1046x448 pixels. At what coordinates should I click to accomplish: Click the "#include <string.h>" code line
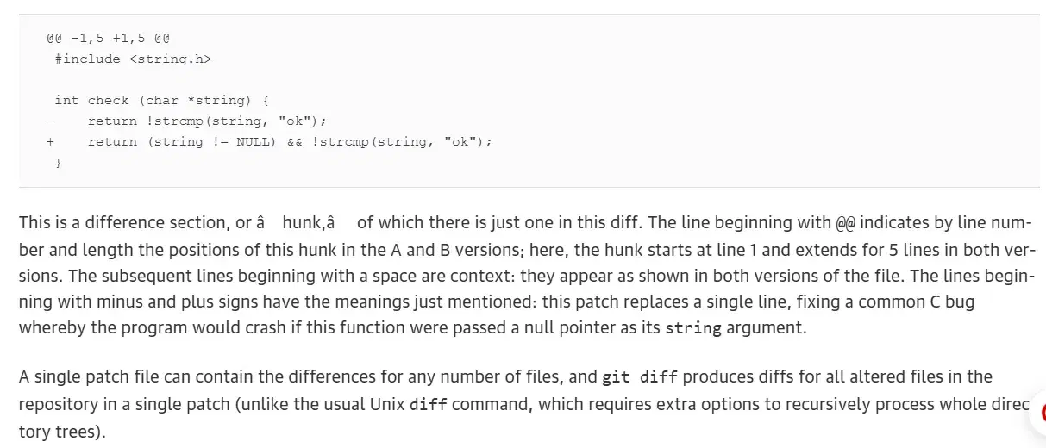click(x=132, y=59)
